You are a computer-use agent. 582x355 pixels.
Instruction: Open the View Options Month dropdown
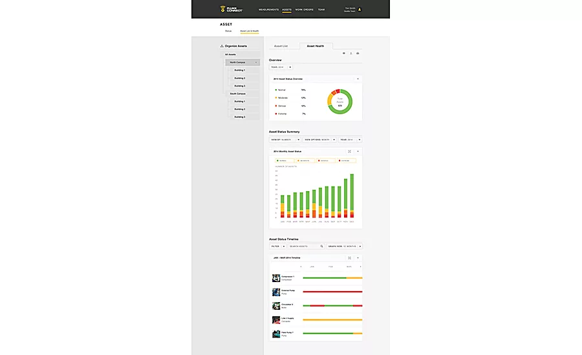319,139
